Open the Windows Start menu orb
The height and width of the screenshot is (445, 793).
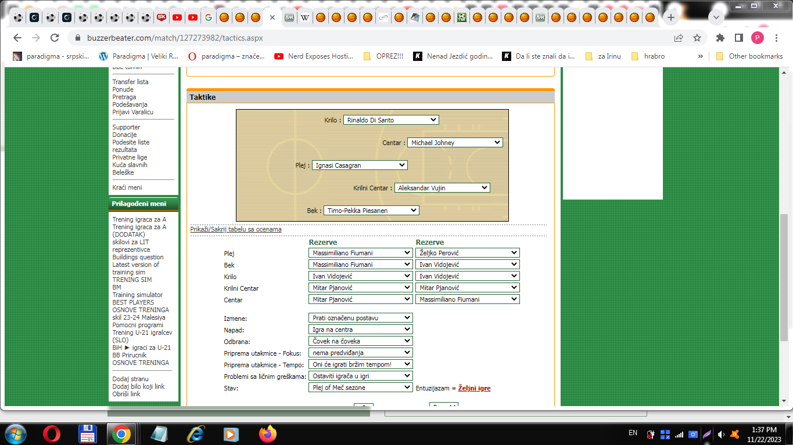pyautogui.click(x=16, y=433)
